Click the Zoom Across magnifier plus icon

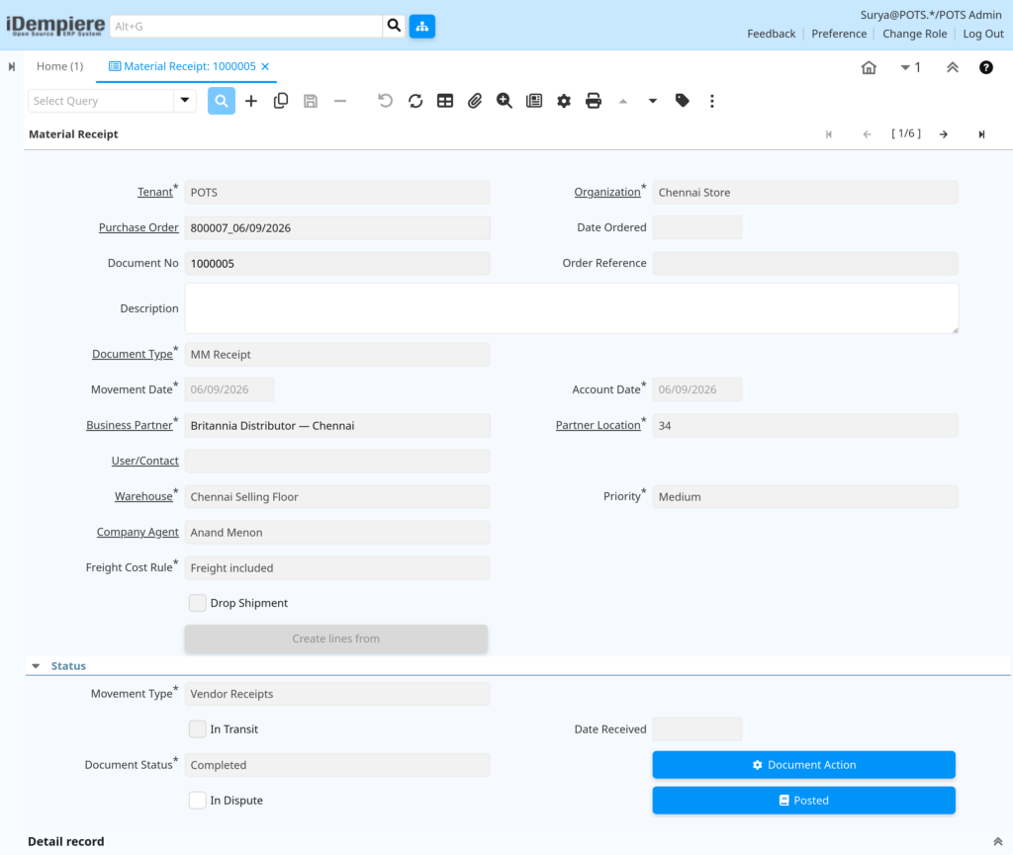click(505, 101)
